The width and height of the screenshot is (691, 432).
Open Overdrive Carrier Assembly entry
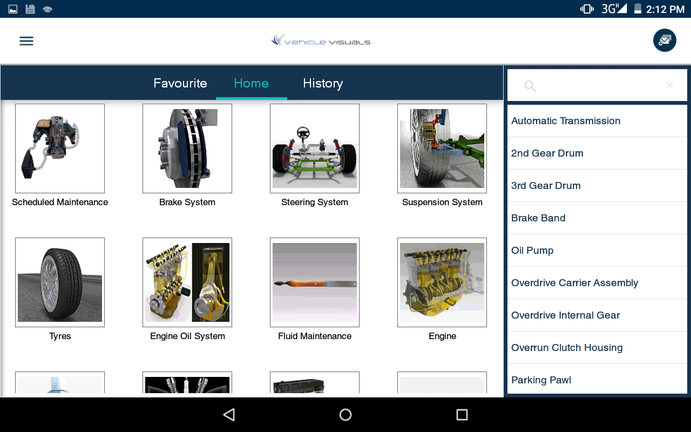(597, 283)
